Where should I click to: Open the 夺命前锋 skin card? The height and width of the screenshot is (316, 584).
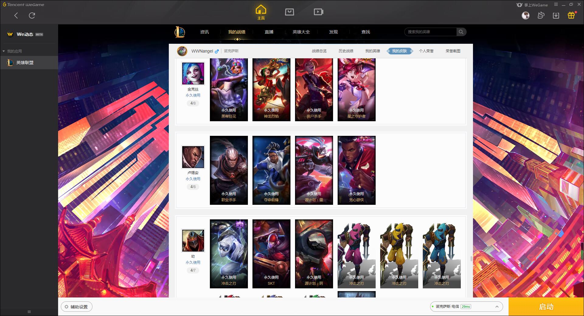(271, 170)
